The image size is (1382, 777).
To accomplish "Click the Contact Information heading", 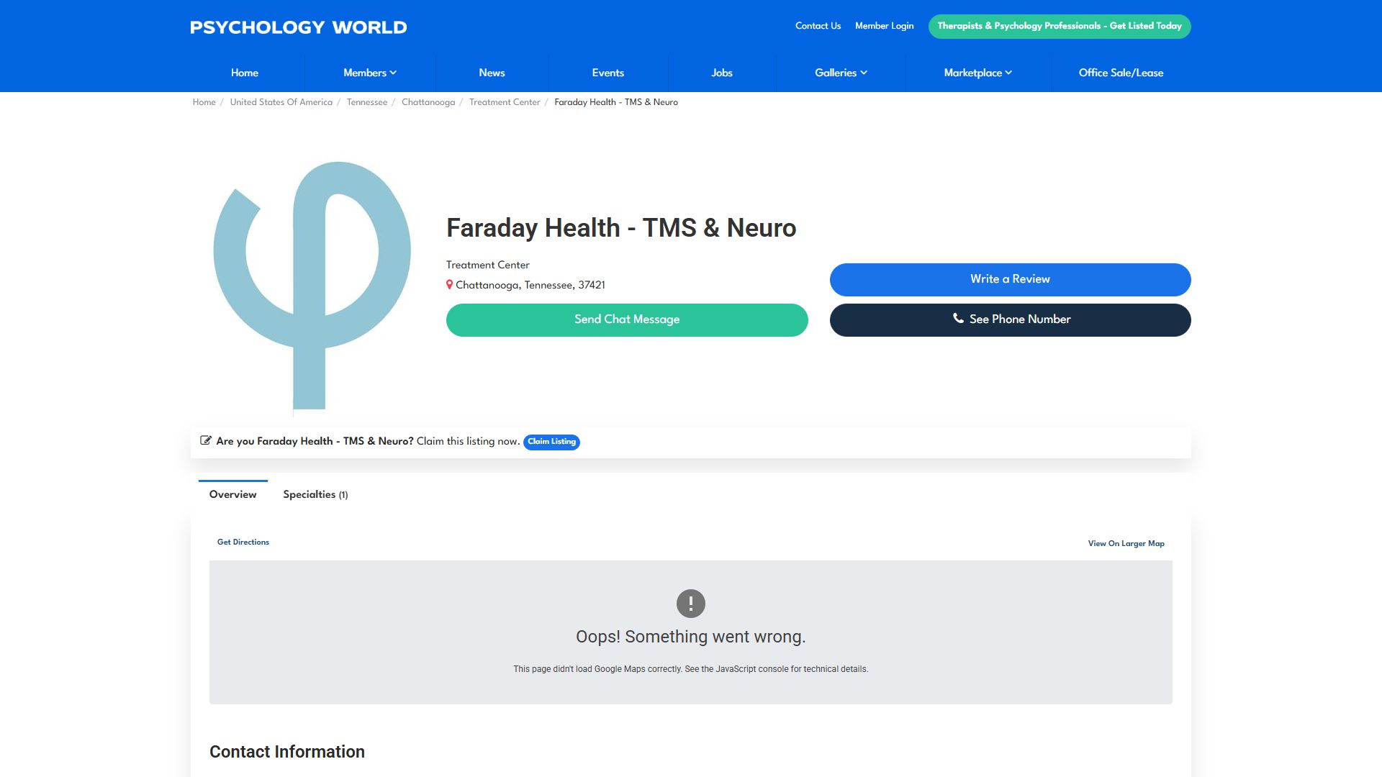I will [x=286, y=752].
